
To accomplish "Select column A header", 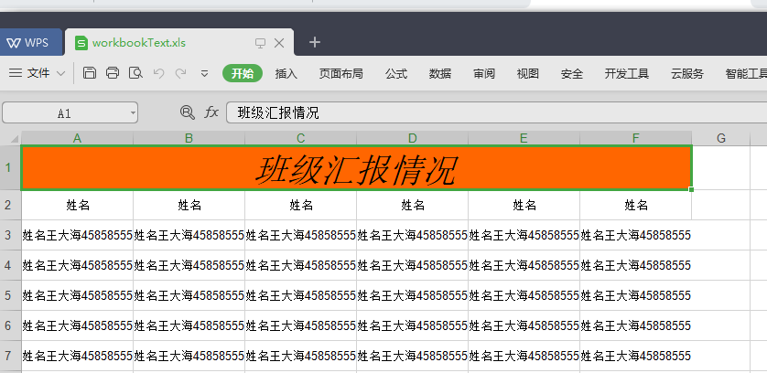I will tap(77, 138).
